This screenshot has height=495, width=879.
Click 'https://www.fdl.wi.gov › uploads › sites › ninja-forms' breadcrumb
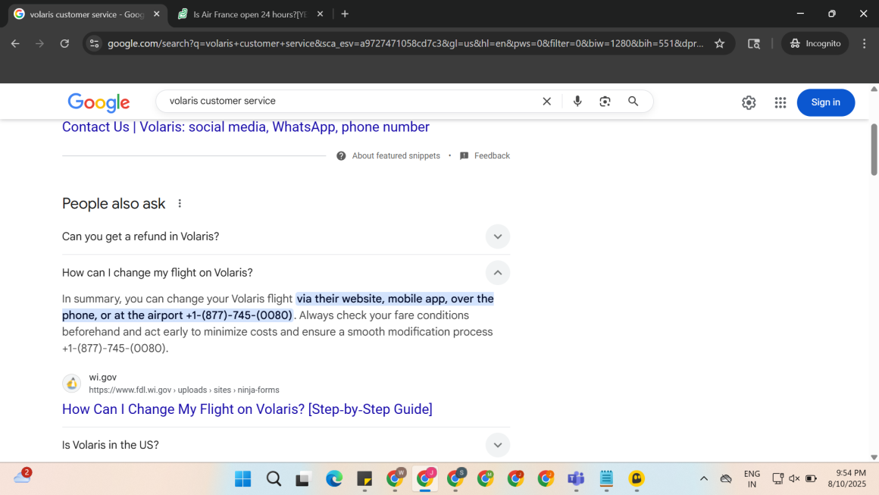(184, 390)
